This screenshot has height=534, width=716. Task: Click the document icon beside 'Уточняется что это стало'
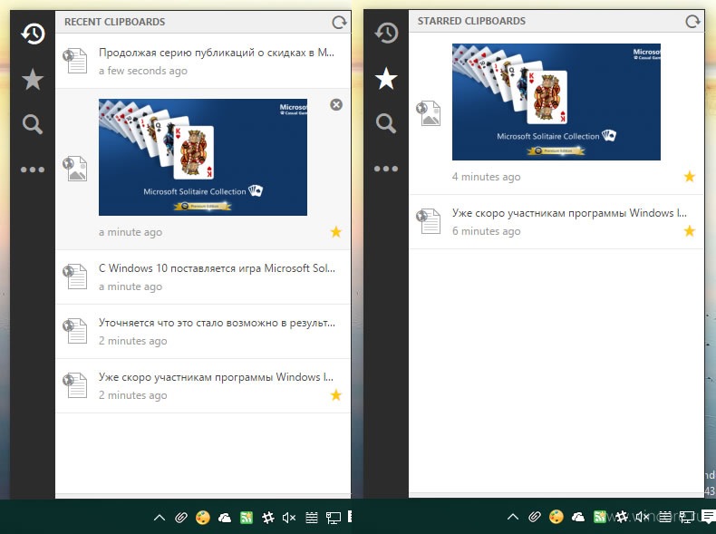75,331
